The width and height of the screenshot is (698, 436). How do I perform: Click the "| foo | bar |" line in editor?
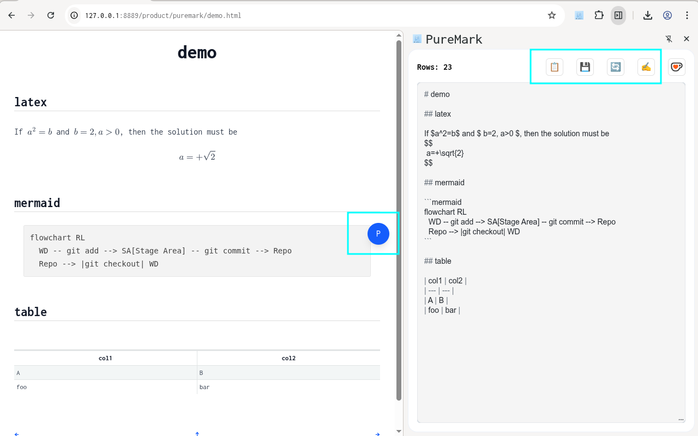pyautogui.click(x=442, y=310)
